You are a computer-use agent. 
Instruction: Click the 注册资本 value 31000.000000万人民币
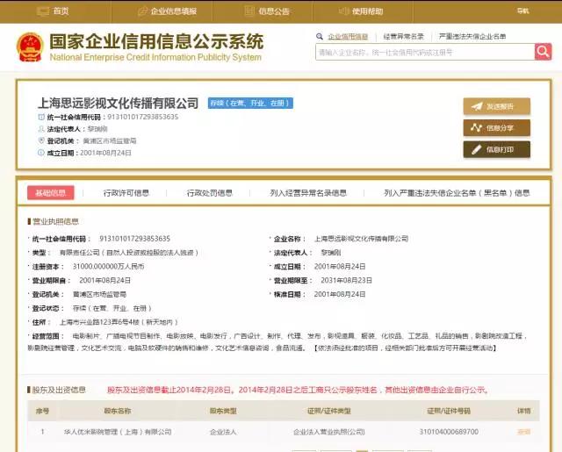click(x=108, y=267)
